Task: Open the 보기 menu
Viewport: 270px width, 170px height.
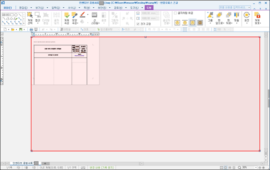Action: (x=40, y=8)
